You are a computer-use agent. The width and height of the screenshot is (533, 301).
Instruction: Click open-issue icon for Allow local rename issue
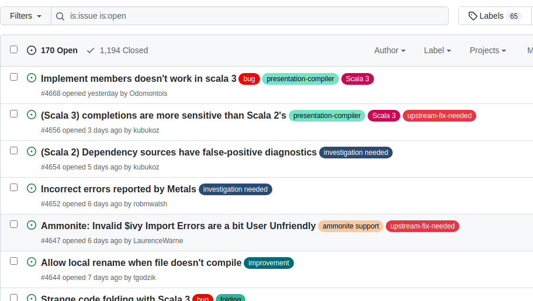32,261
